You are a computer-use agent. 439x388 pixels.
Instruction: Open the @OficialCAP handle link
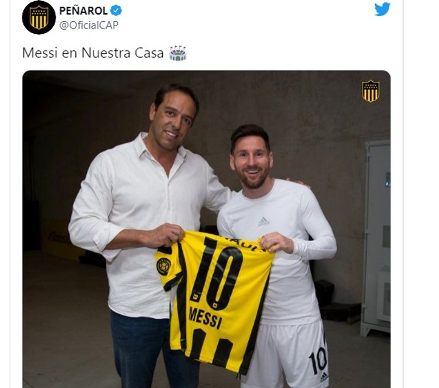89,25
